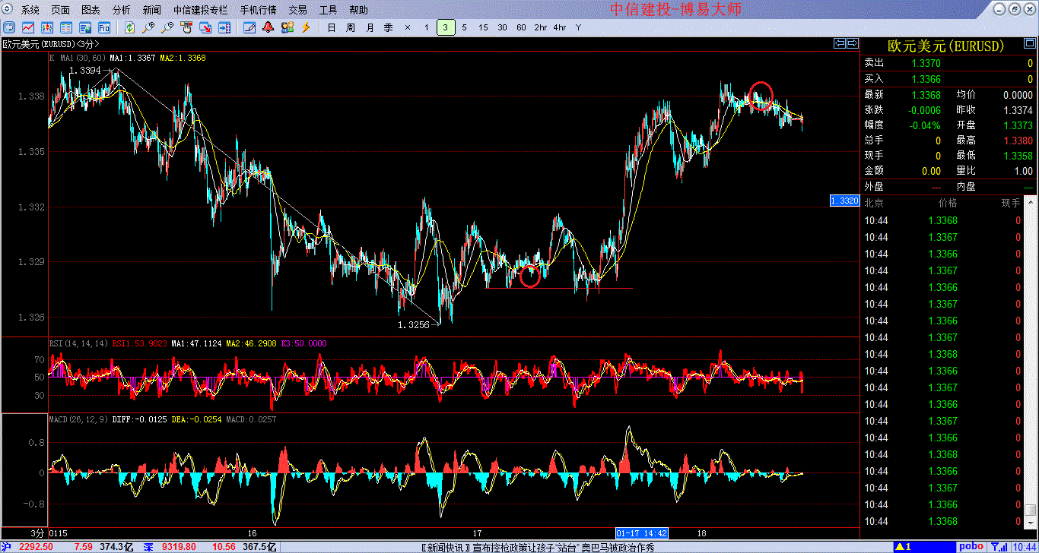Select the 3 minute period button
This screenshot has height=553, width=1039.
(x=446, y=27)
